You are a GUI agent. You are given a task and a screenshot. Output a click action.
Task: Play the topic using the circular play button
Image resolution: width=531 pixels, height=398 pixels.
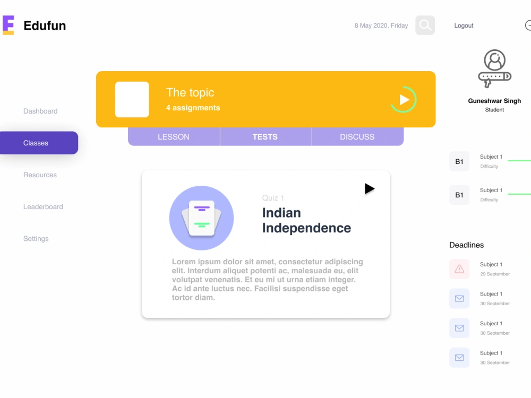404,100
